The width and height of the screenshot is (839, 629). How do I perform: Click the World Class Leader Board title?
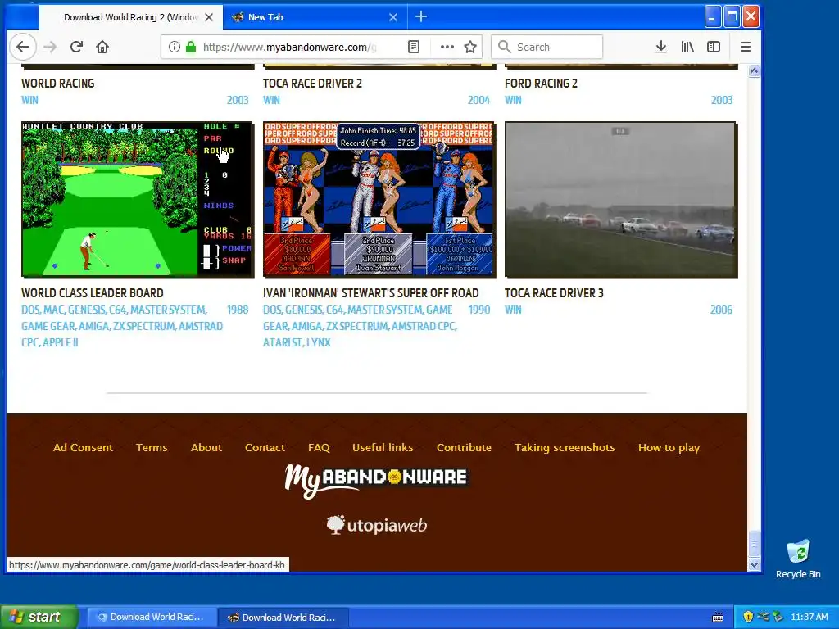(93, 293)
